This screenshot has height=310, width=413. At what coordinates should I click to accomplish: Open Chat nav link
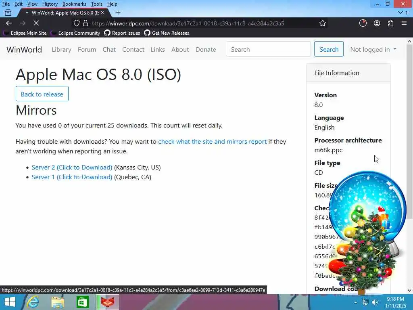109,50
